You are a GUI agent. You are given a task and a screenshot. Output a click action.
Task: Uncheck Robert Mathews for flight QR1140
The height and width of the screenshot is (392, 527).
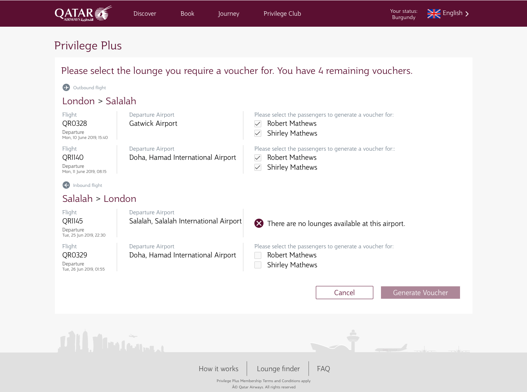point(258,158)
